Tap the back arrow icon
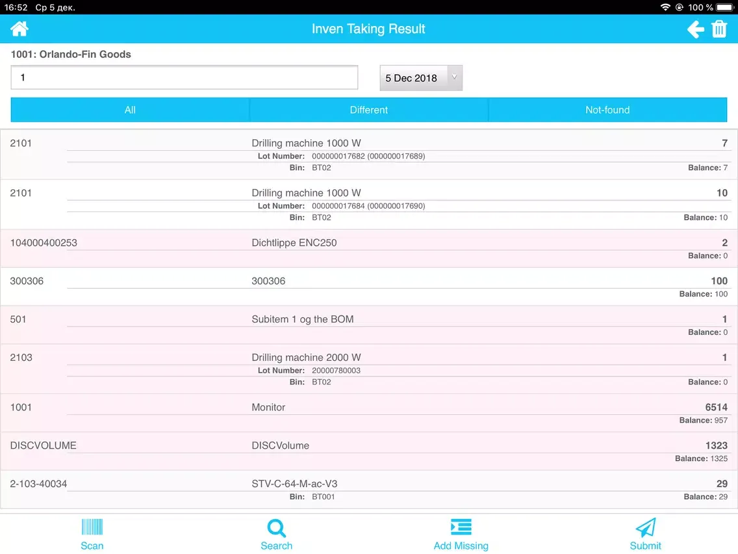The width and height of the screenshot is (738, 554). coord(696,29)
